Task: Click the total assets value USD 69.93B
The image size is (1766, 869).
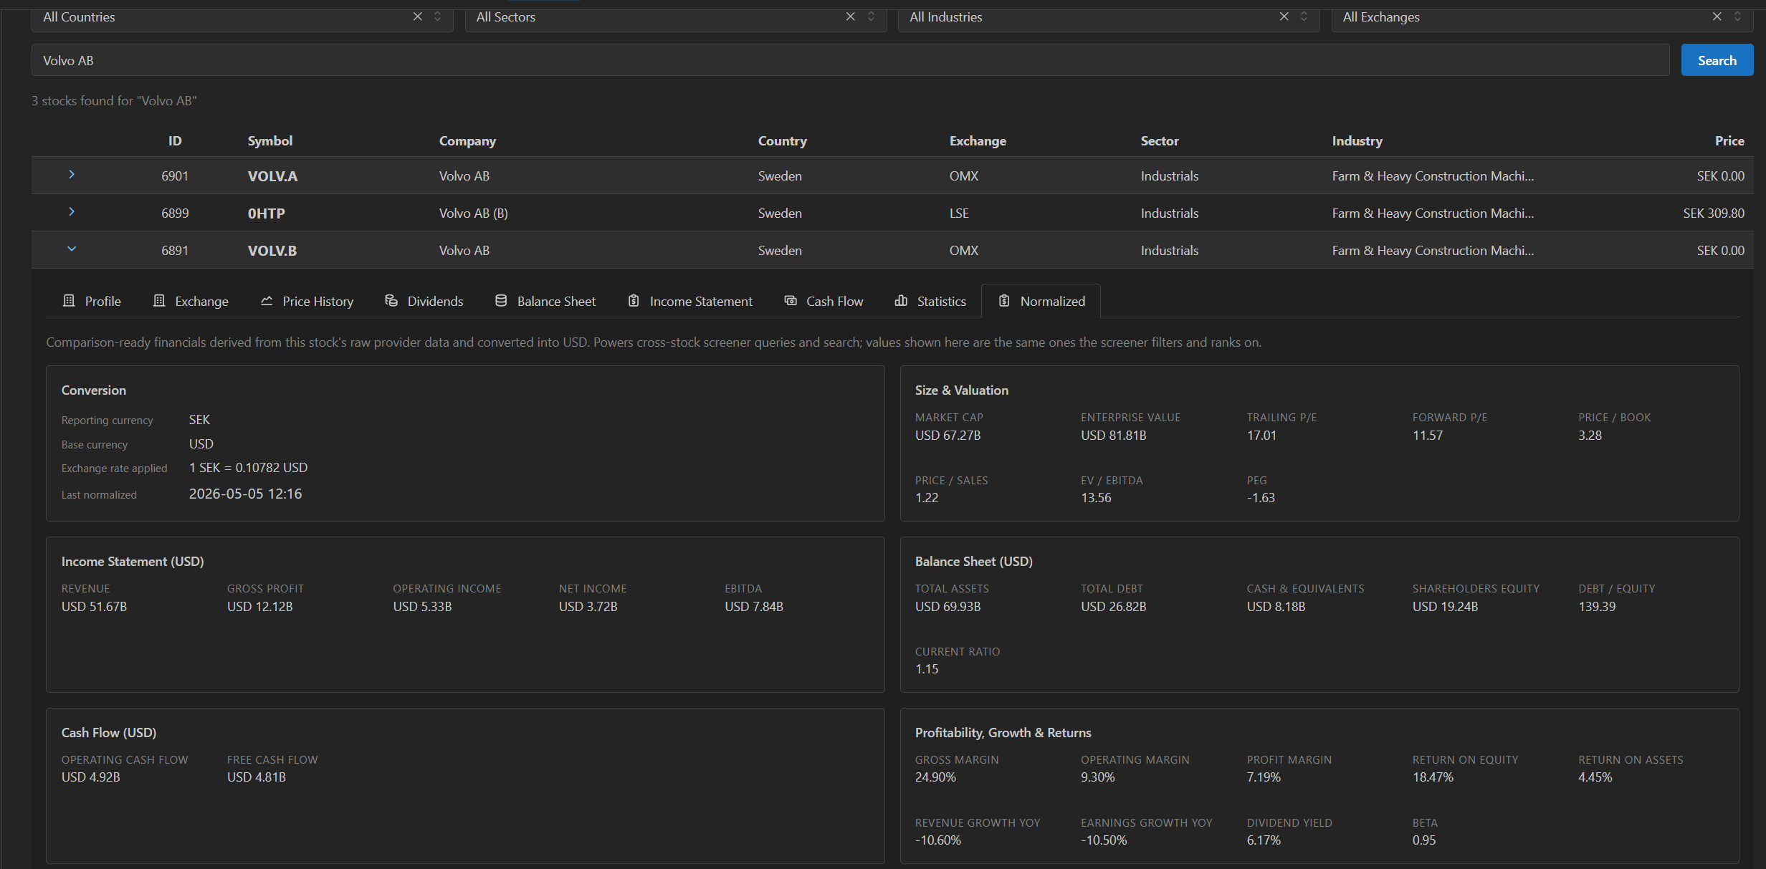Action: [x=948, y=607]
